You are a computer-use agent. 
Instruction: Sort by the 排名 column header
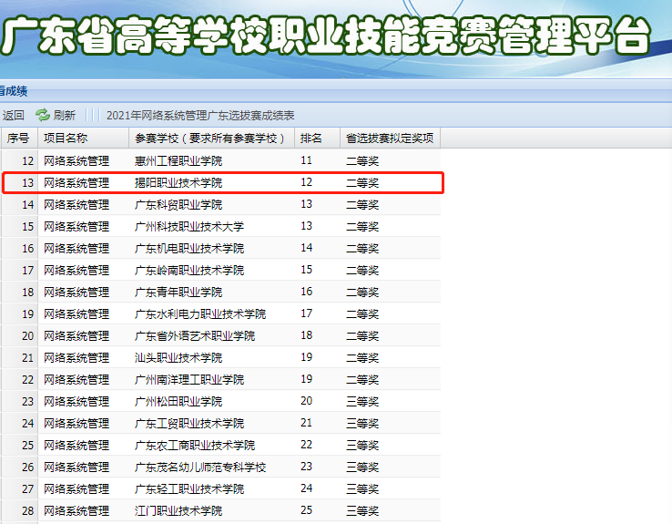[x=311, y=139]
